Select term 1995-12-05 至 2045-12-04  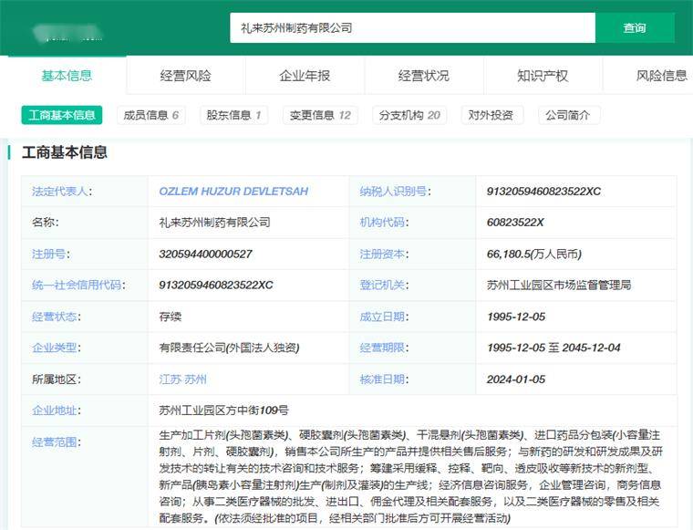pyautogui.click(x=553, y=348)
